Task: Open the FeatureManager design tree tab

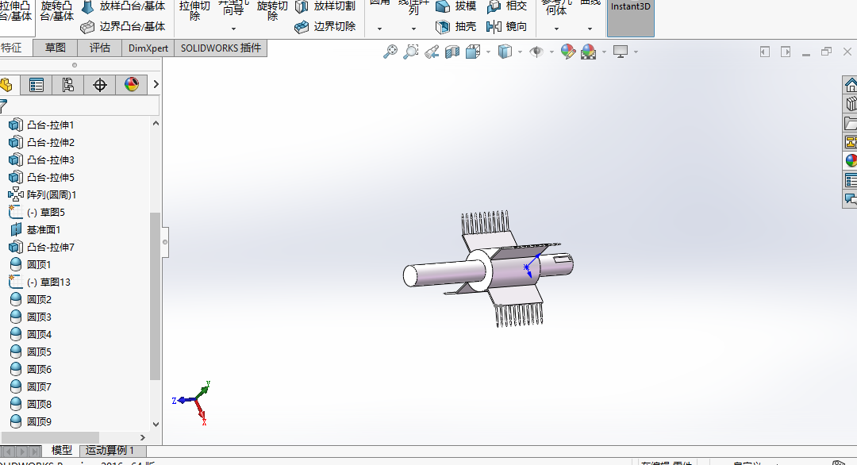Action: click(x=6, y=85)
